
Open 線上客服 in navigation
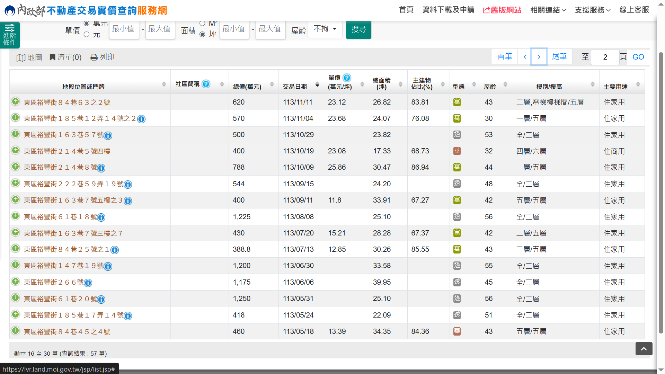[x=634, y=10]
